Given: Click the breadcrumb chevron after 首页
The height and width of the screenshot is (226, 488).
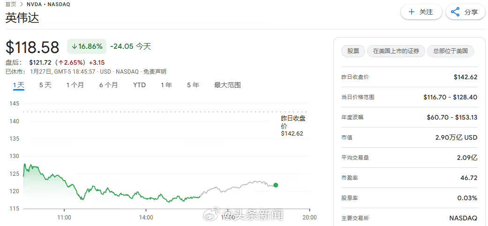Looking at the screenshot, I should coord(22,4).
